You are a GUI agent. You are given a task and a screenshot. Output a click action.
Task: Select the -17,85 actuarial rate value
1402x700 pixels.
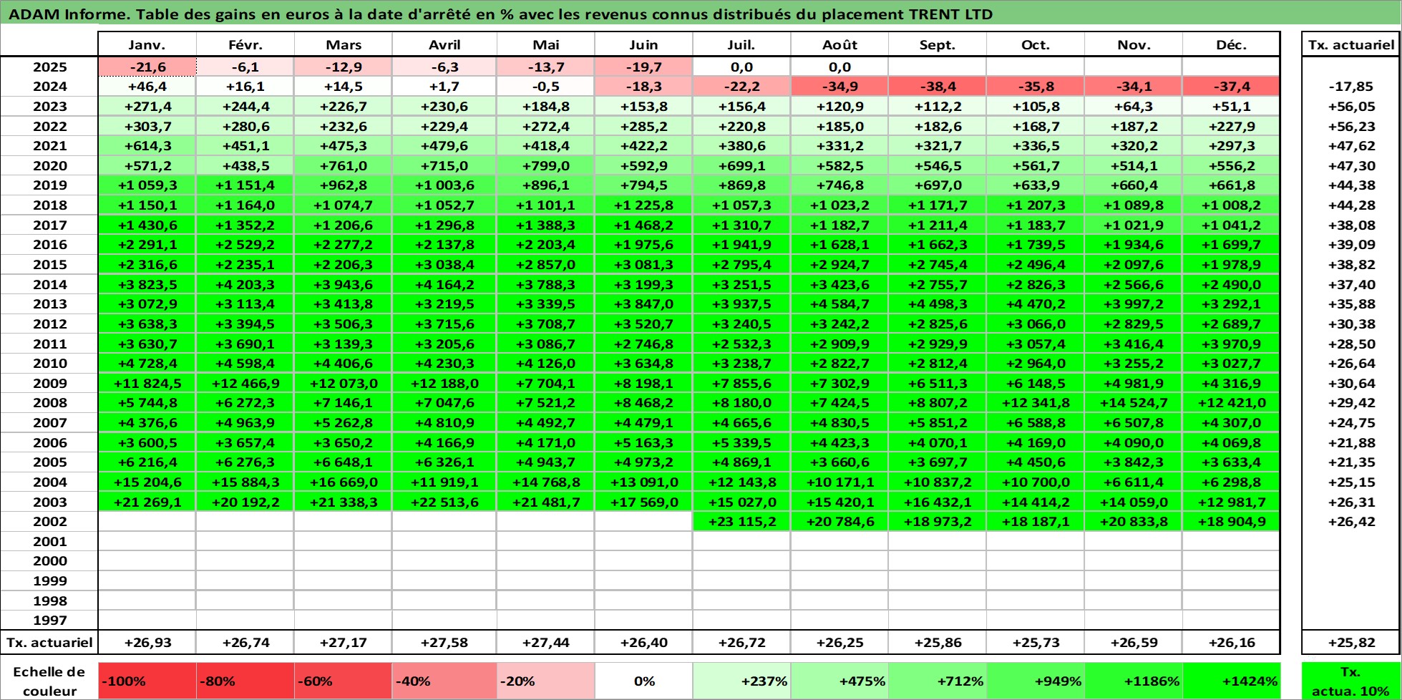pos(1351,87)
